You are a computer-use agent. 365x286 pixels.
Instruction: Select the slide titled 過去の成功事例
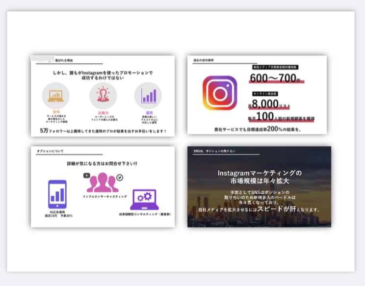[x=257, y=95]
